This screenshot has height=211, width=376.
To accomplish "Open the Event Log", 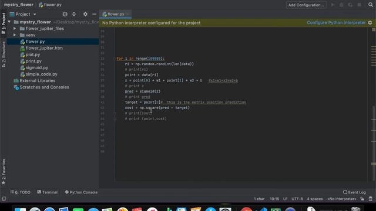I will tap(354, 192).
